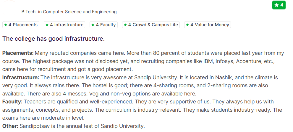
Task: Click the green overall 4-star rating badge
Action: [x=279, y=5]
